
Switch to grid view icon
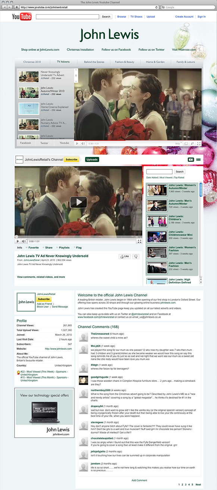point(198,160)
